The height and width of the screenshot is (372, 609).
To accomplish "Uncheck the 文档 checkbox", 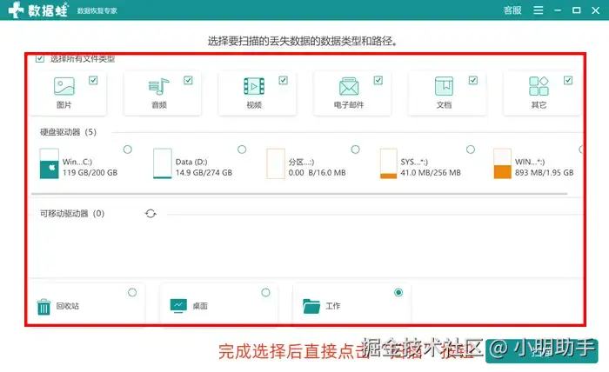I will 473,80.
